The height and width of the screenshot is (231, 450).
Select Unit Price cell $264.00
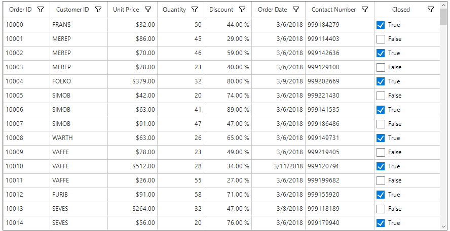coord(133,209)
